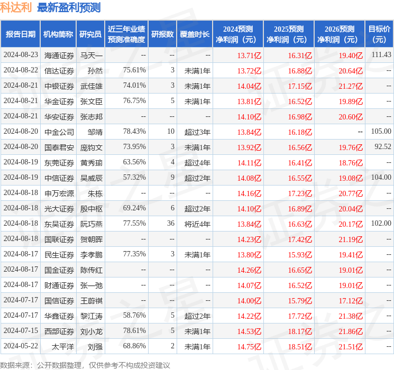Screen dimensions: 394x370
Task: Select the 研究员 column header
Action: 90,34
